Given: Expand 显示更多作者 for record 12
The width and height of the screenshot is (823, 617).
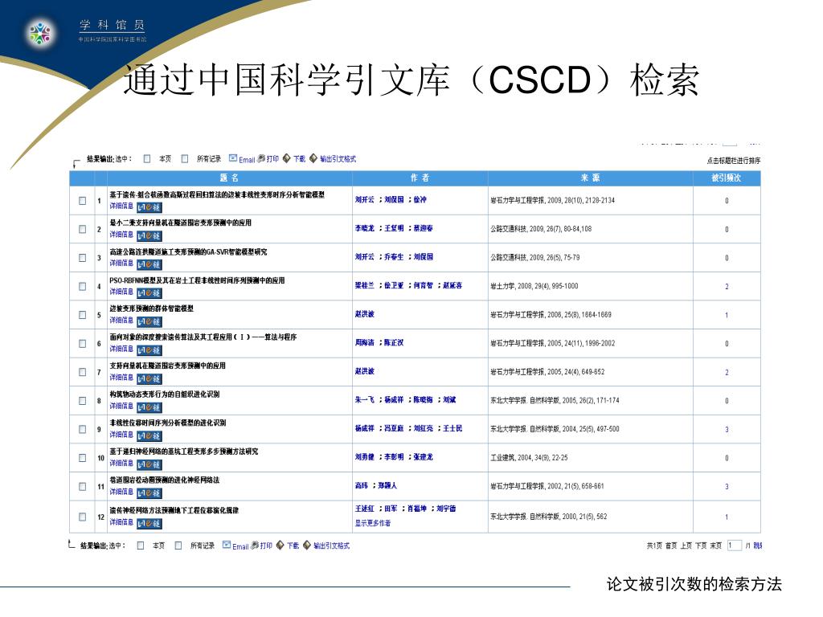Looking at the screenshot, I should [373, 523].
